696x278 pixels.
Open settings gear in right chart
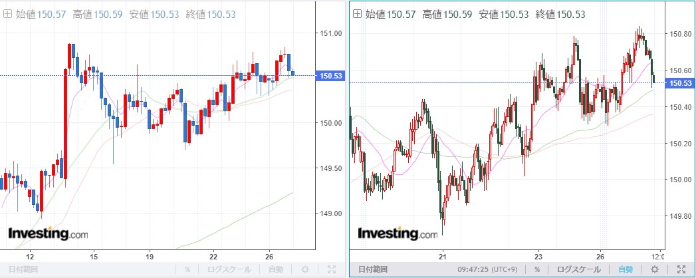[655, 269]
